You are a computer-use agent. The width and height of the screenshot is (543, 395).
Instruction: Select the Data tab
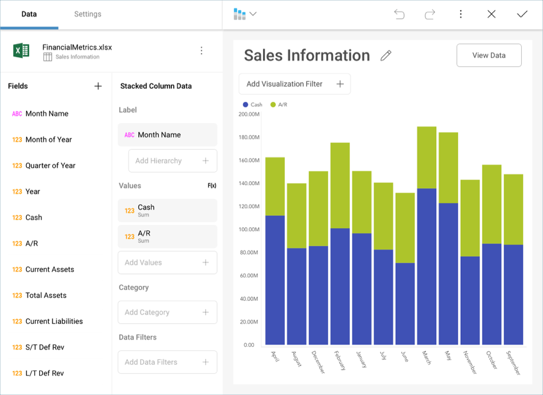pos(29,14)
